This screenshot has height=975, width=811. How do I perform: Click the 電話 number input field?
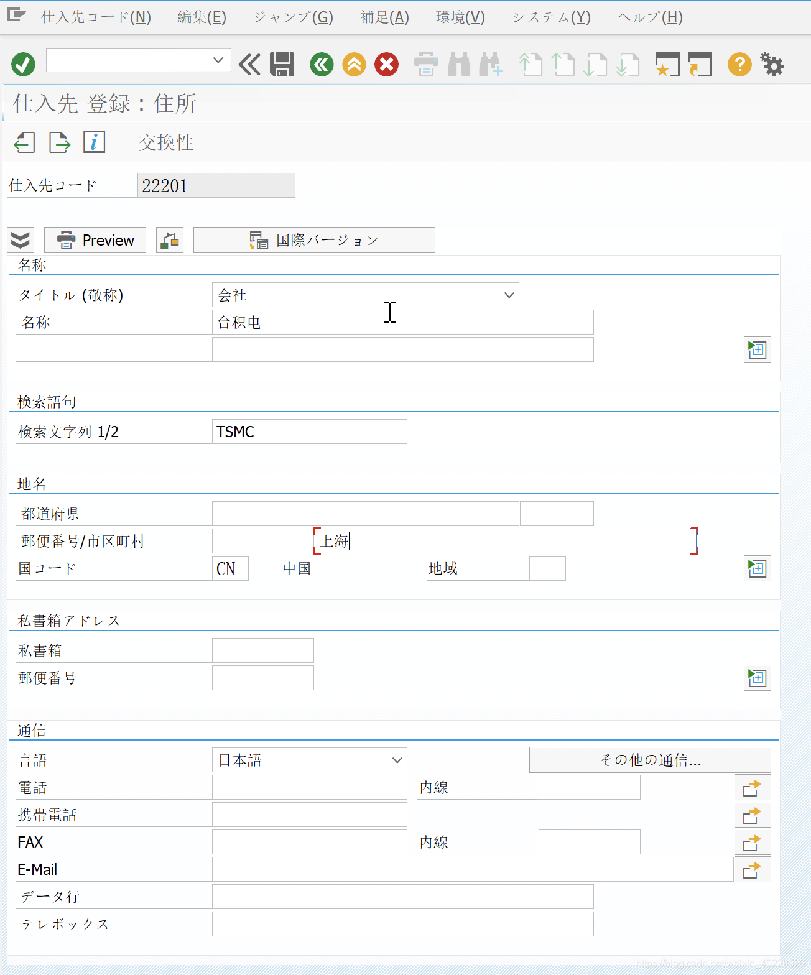coord(310,787)
